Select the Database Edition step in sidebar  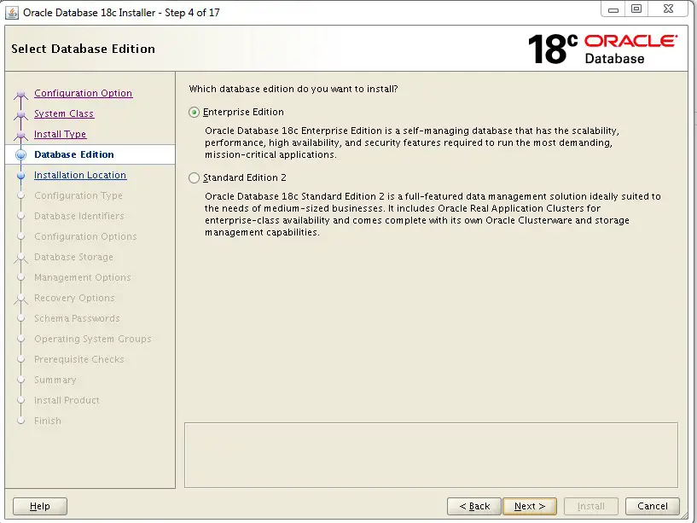point(73,154)
